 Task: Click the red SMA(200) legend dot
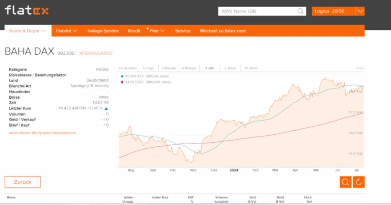coord(122,82)
